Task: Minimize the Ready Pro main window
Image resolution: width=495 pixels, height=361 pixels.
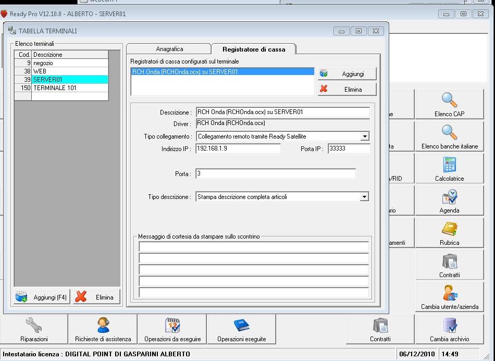Action: (x=446, y=14)
